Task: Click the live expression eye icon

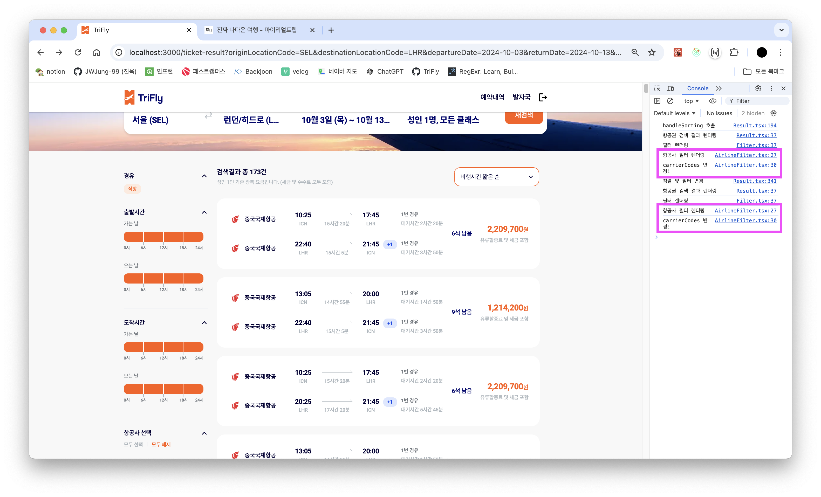Action: [713, 101]
